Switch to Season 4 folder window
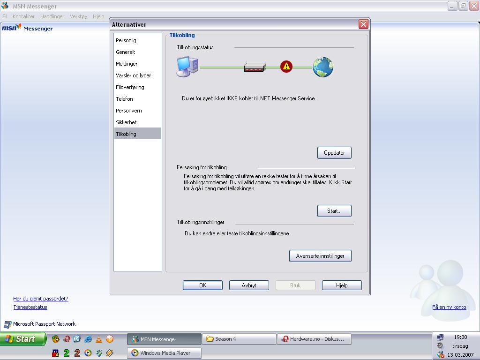Screen dimensions: 480x360 (x=240, y=339)
